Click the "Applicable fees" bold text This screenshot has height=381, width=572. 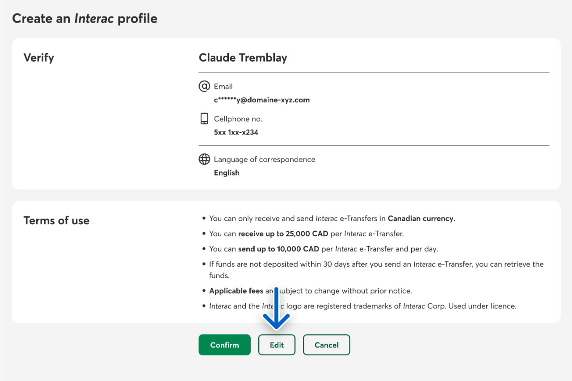click(x=236, y=291)
